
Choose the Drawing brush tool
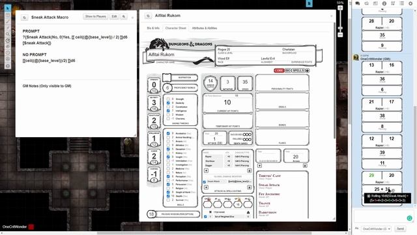coord(8,22)
